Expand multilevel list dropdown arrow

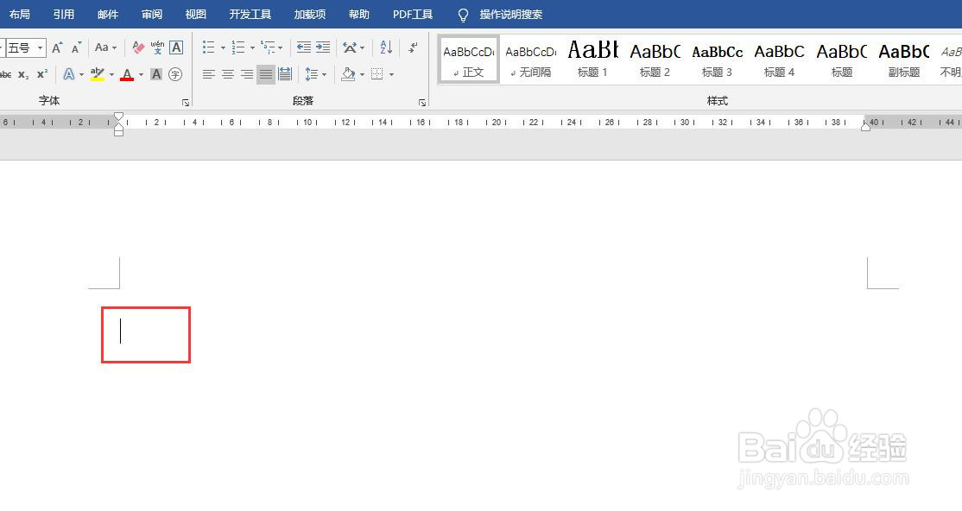281,47
